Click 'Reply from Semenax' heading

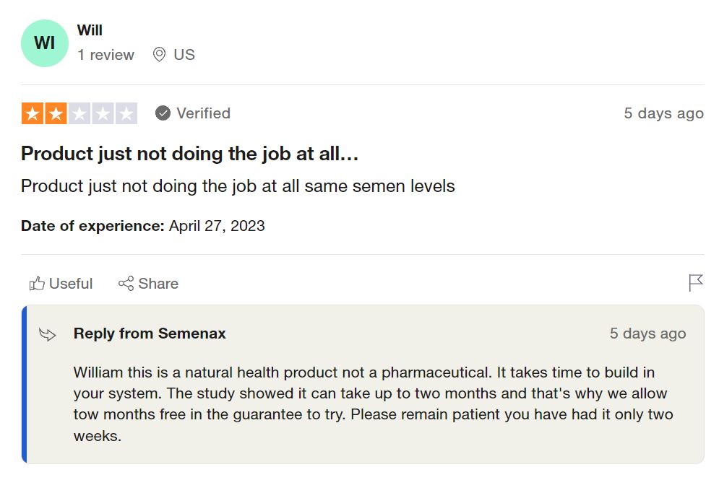click(150, 333)
